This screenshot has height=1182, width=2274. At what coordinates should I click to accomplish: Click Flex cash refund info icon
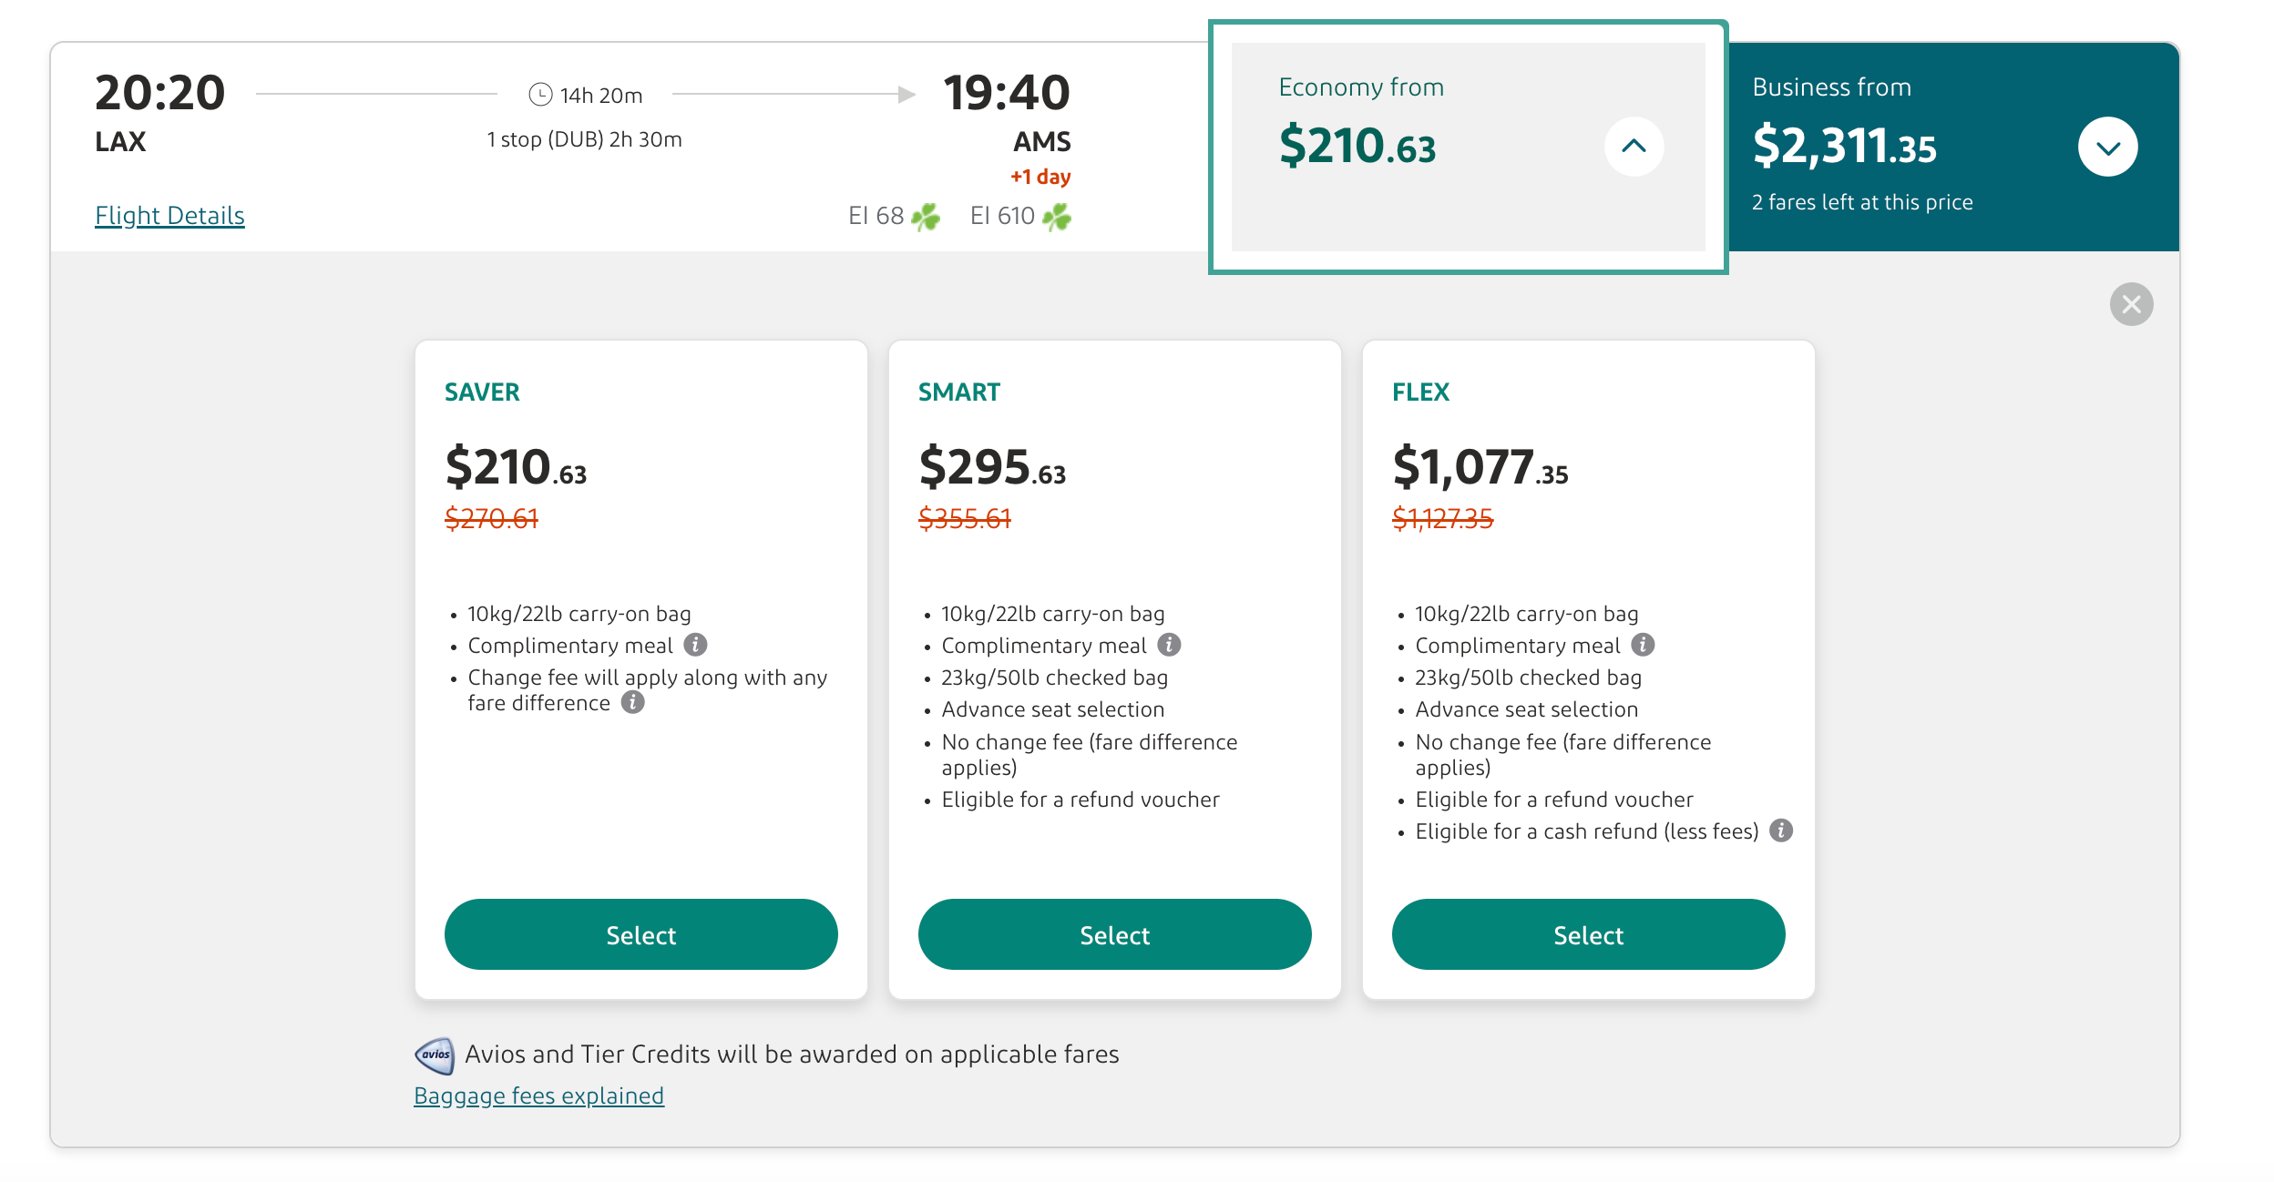pos(1781,830)
